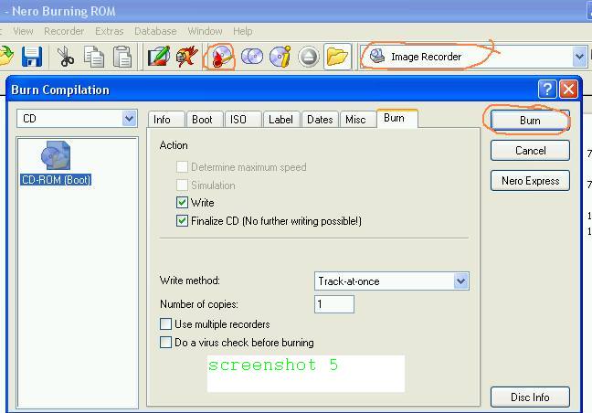Click the Burn compilation disc icon

pyautogui.click(x=220, y=57)
